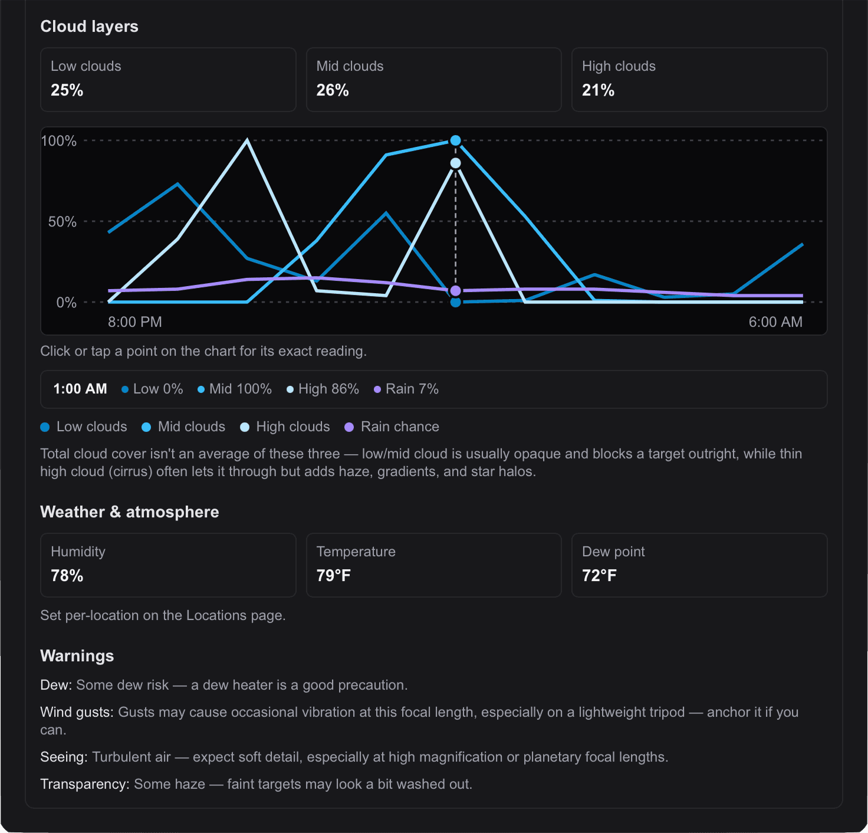The image size is (868, 833).
Task: Click the High clouds 21% card
Action: [x=699, y=80]
